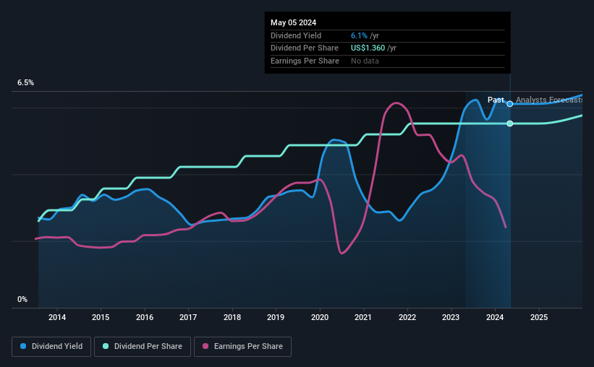Click the 2021 x-axis label

tap(363, 317)
